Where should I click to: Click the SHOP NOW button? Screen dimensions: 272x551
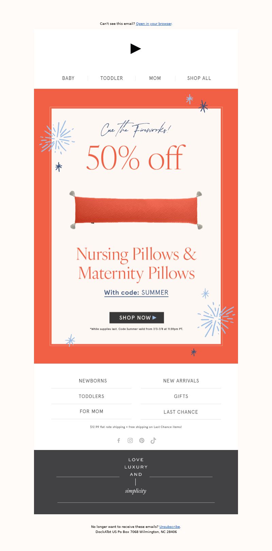click(x=137, y=318)
